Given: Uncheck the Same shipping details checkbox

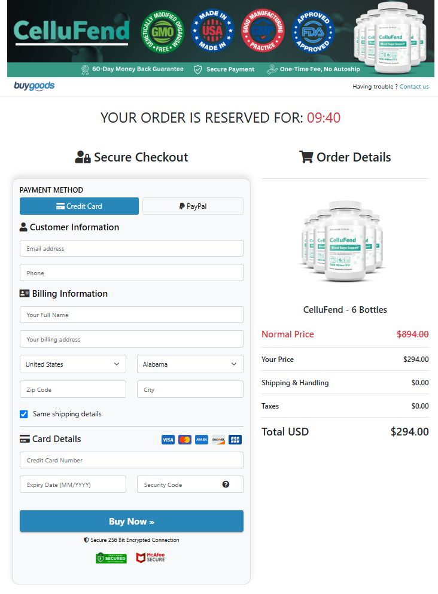Looking at the screenshot, I should (x=24, y=414).
